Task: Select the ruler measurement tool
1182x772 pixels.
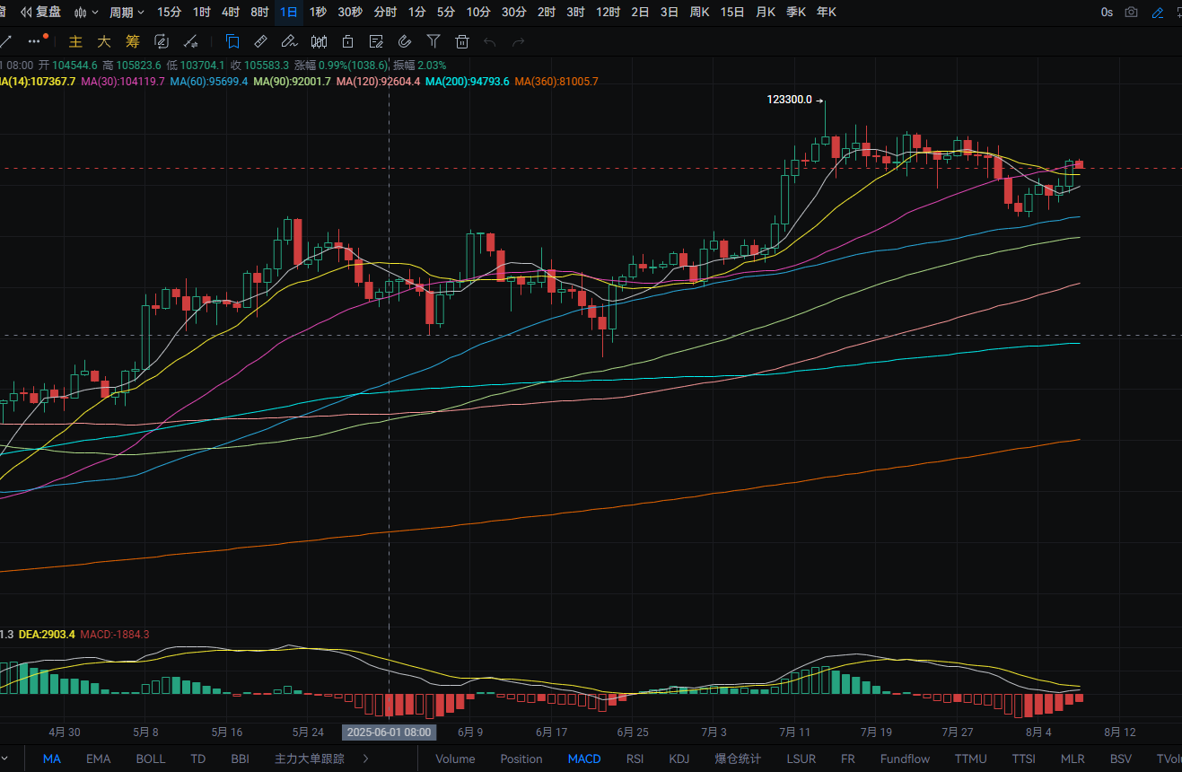Action: 260,41
